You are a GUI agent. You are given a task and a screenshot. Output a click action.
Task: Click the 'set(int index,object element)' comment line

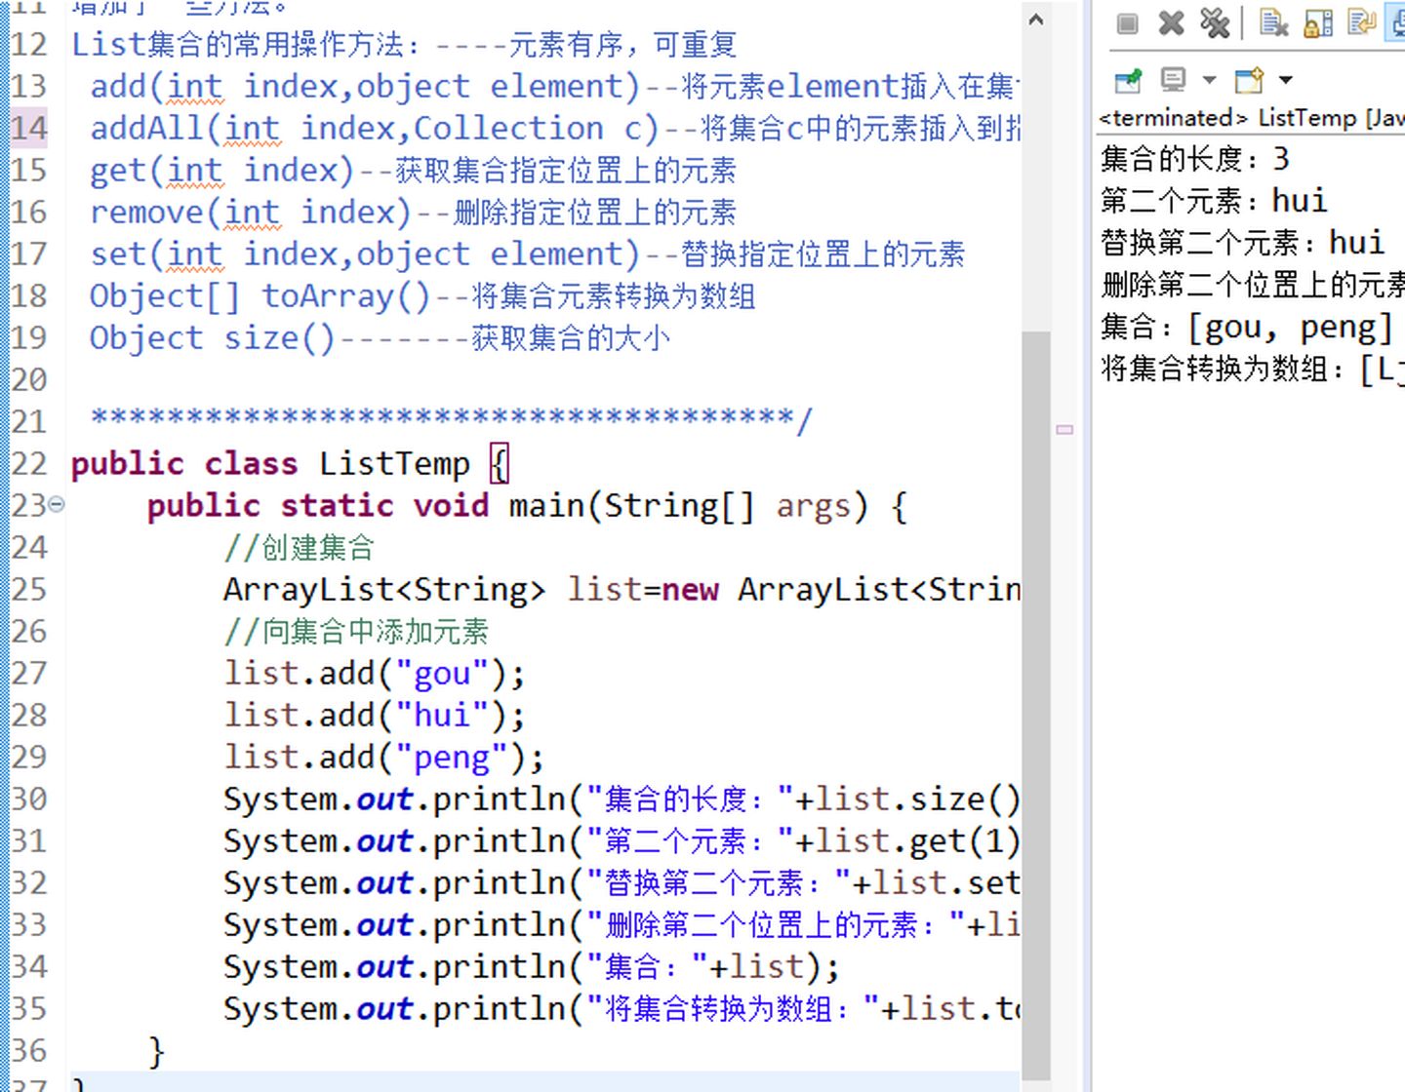(527, 253)
